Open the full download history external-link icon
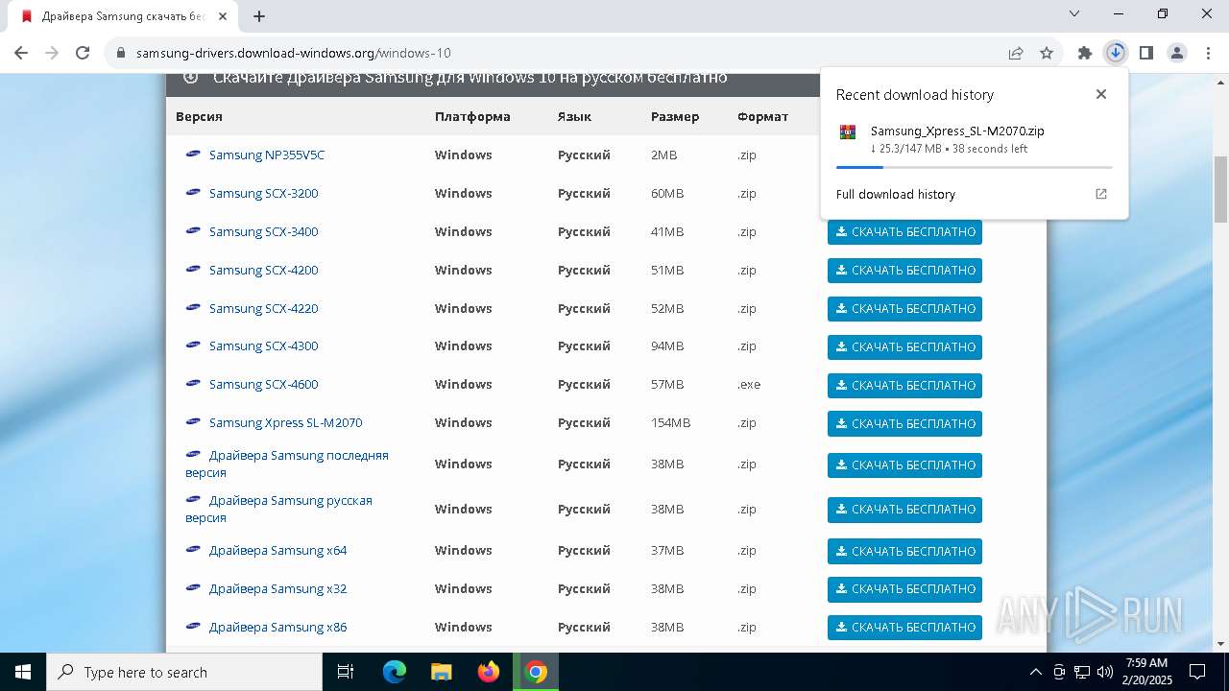Screen dimensions: 1229x691 (x=1101, y=194)
